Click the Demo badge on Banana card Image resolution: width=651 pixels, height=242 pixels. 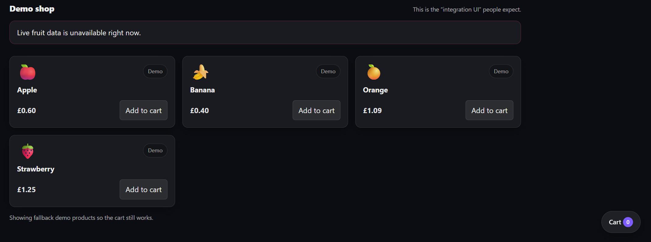(328, 71)
